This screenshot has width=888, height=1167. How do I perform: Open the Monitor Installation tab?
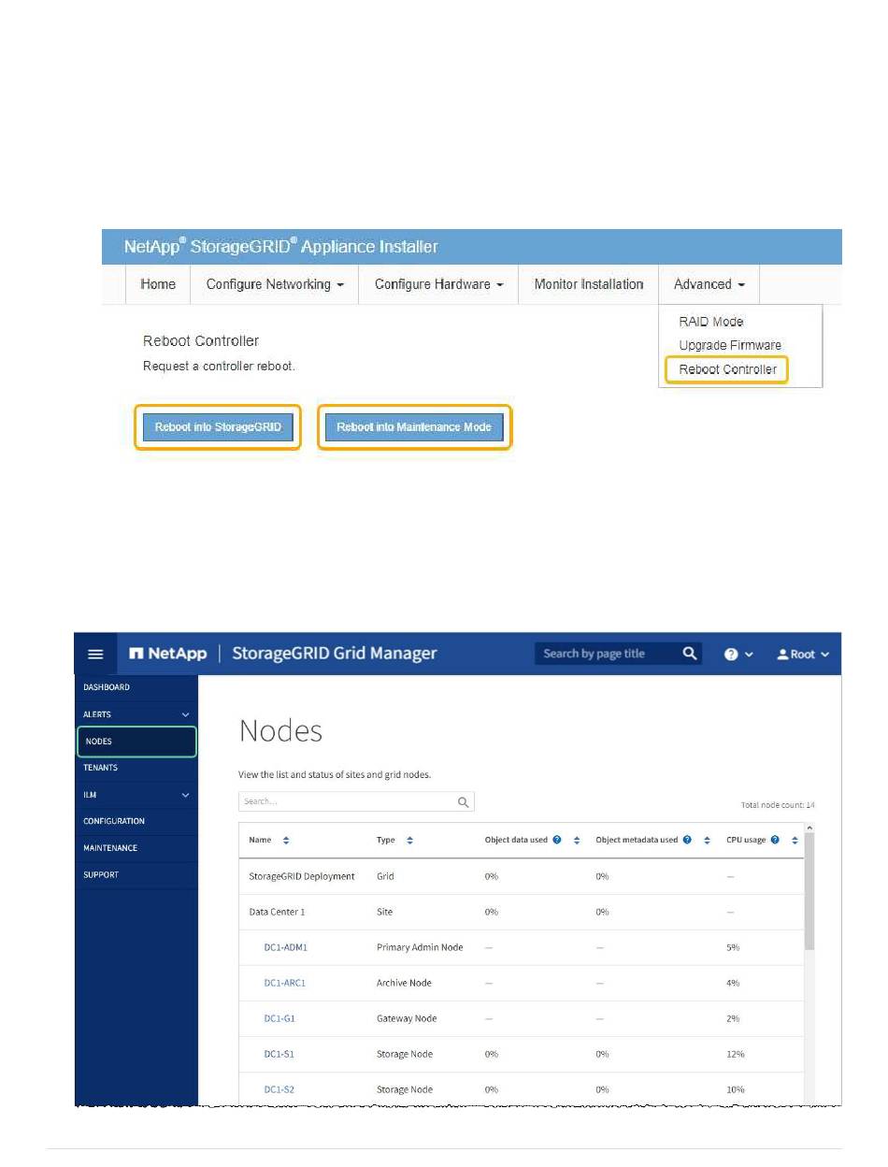[589, 284]
